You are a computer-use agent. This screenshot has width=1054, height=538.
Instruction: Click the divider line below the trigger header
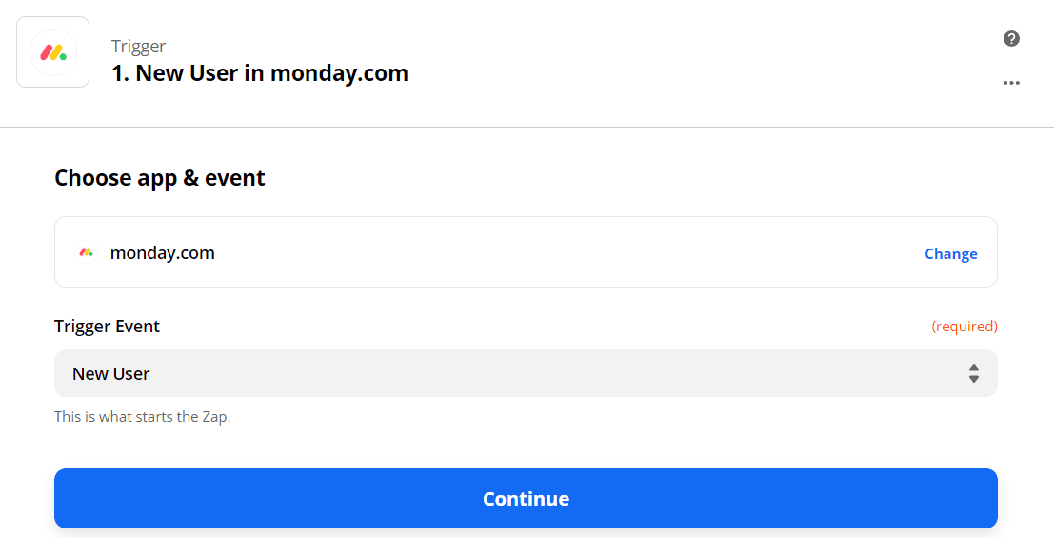(x=527, y=127)
